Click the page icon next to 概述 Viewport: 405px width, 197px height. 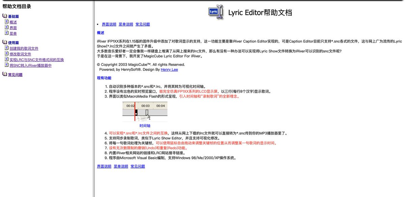click(x=7, y=22)
